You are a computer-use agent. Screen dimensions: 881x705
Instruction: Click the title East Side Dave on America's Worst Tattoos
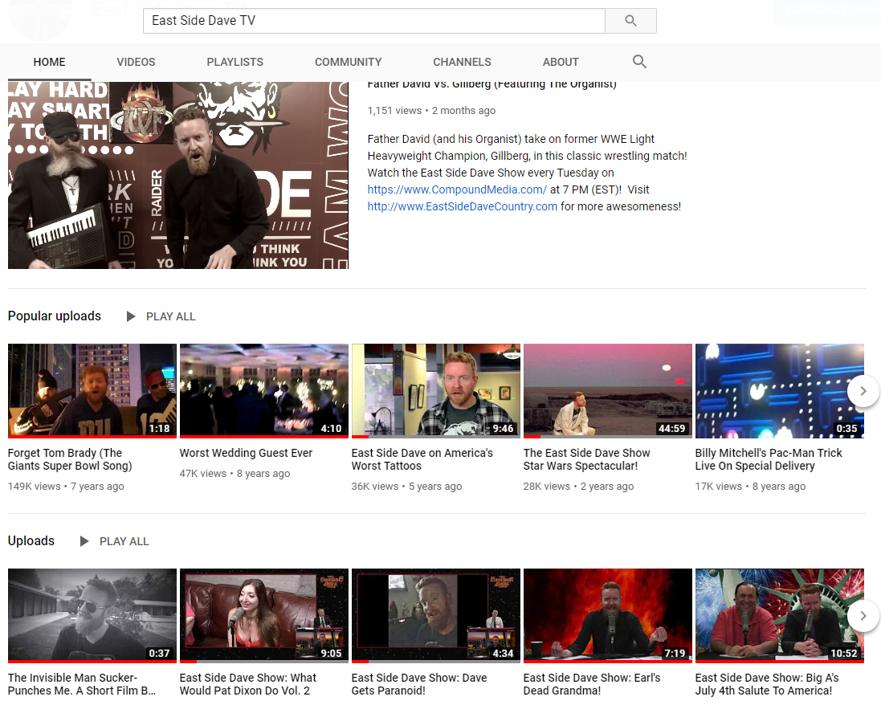click(422, 459)
